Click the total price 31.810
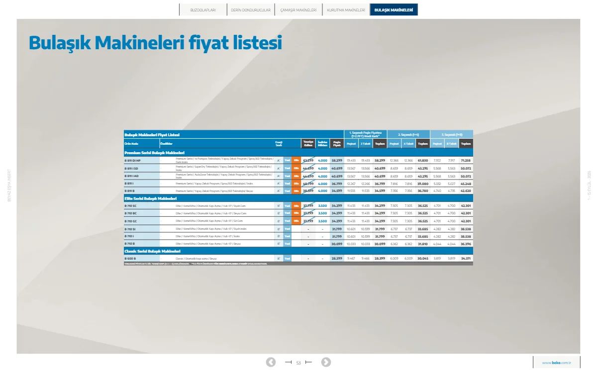This screenshot has height=370, width=597. (x=423, y=244)
